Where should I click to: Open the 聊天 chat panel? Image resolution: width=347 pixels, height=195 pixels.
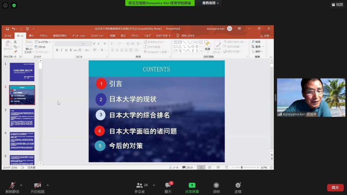[168, 186]
